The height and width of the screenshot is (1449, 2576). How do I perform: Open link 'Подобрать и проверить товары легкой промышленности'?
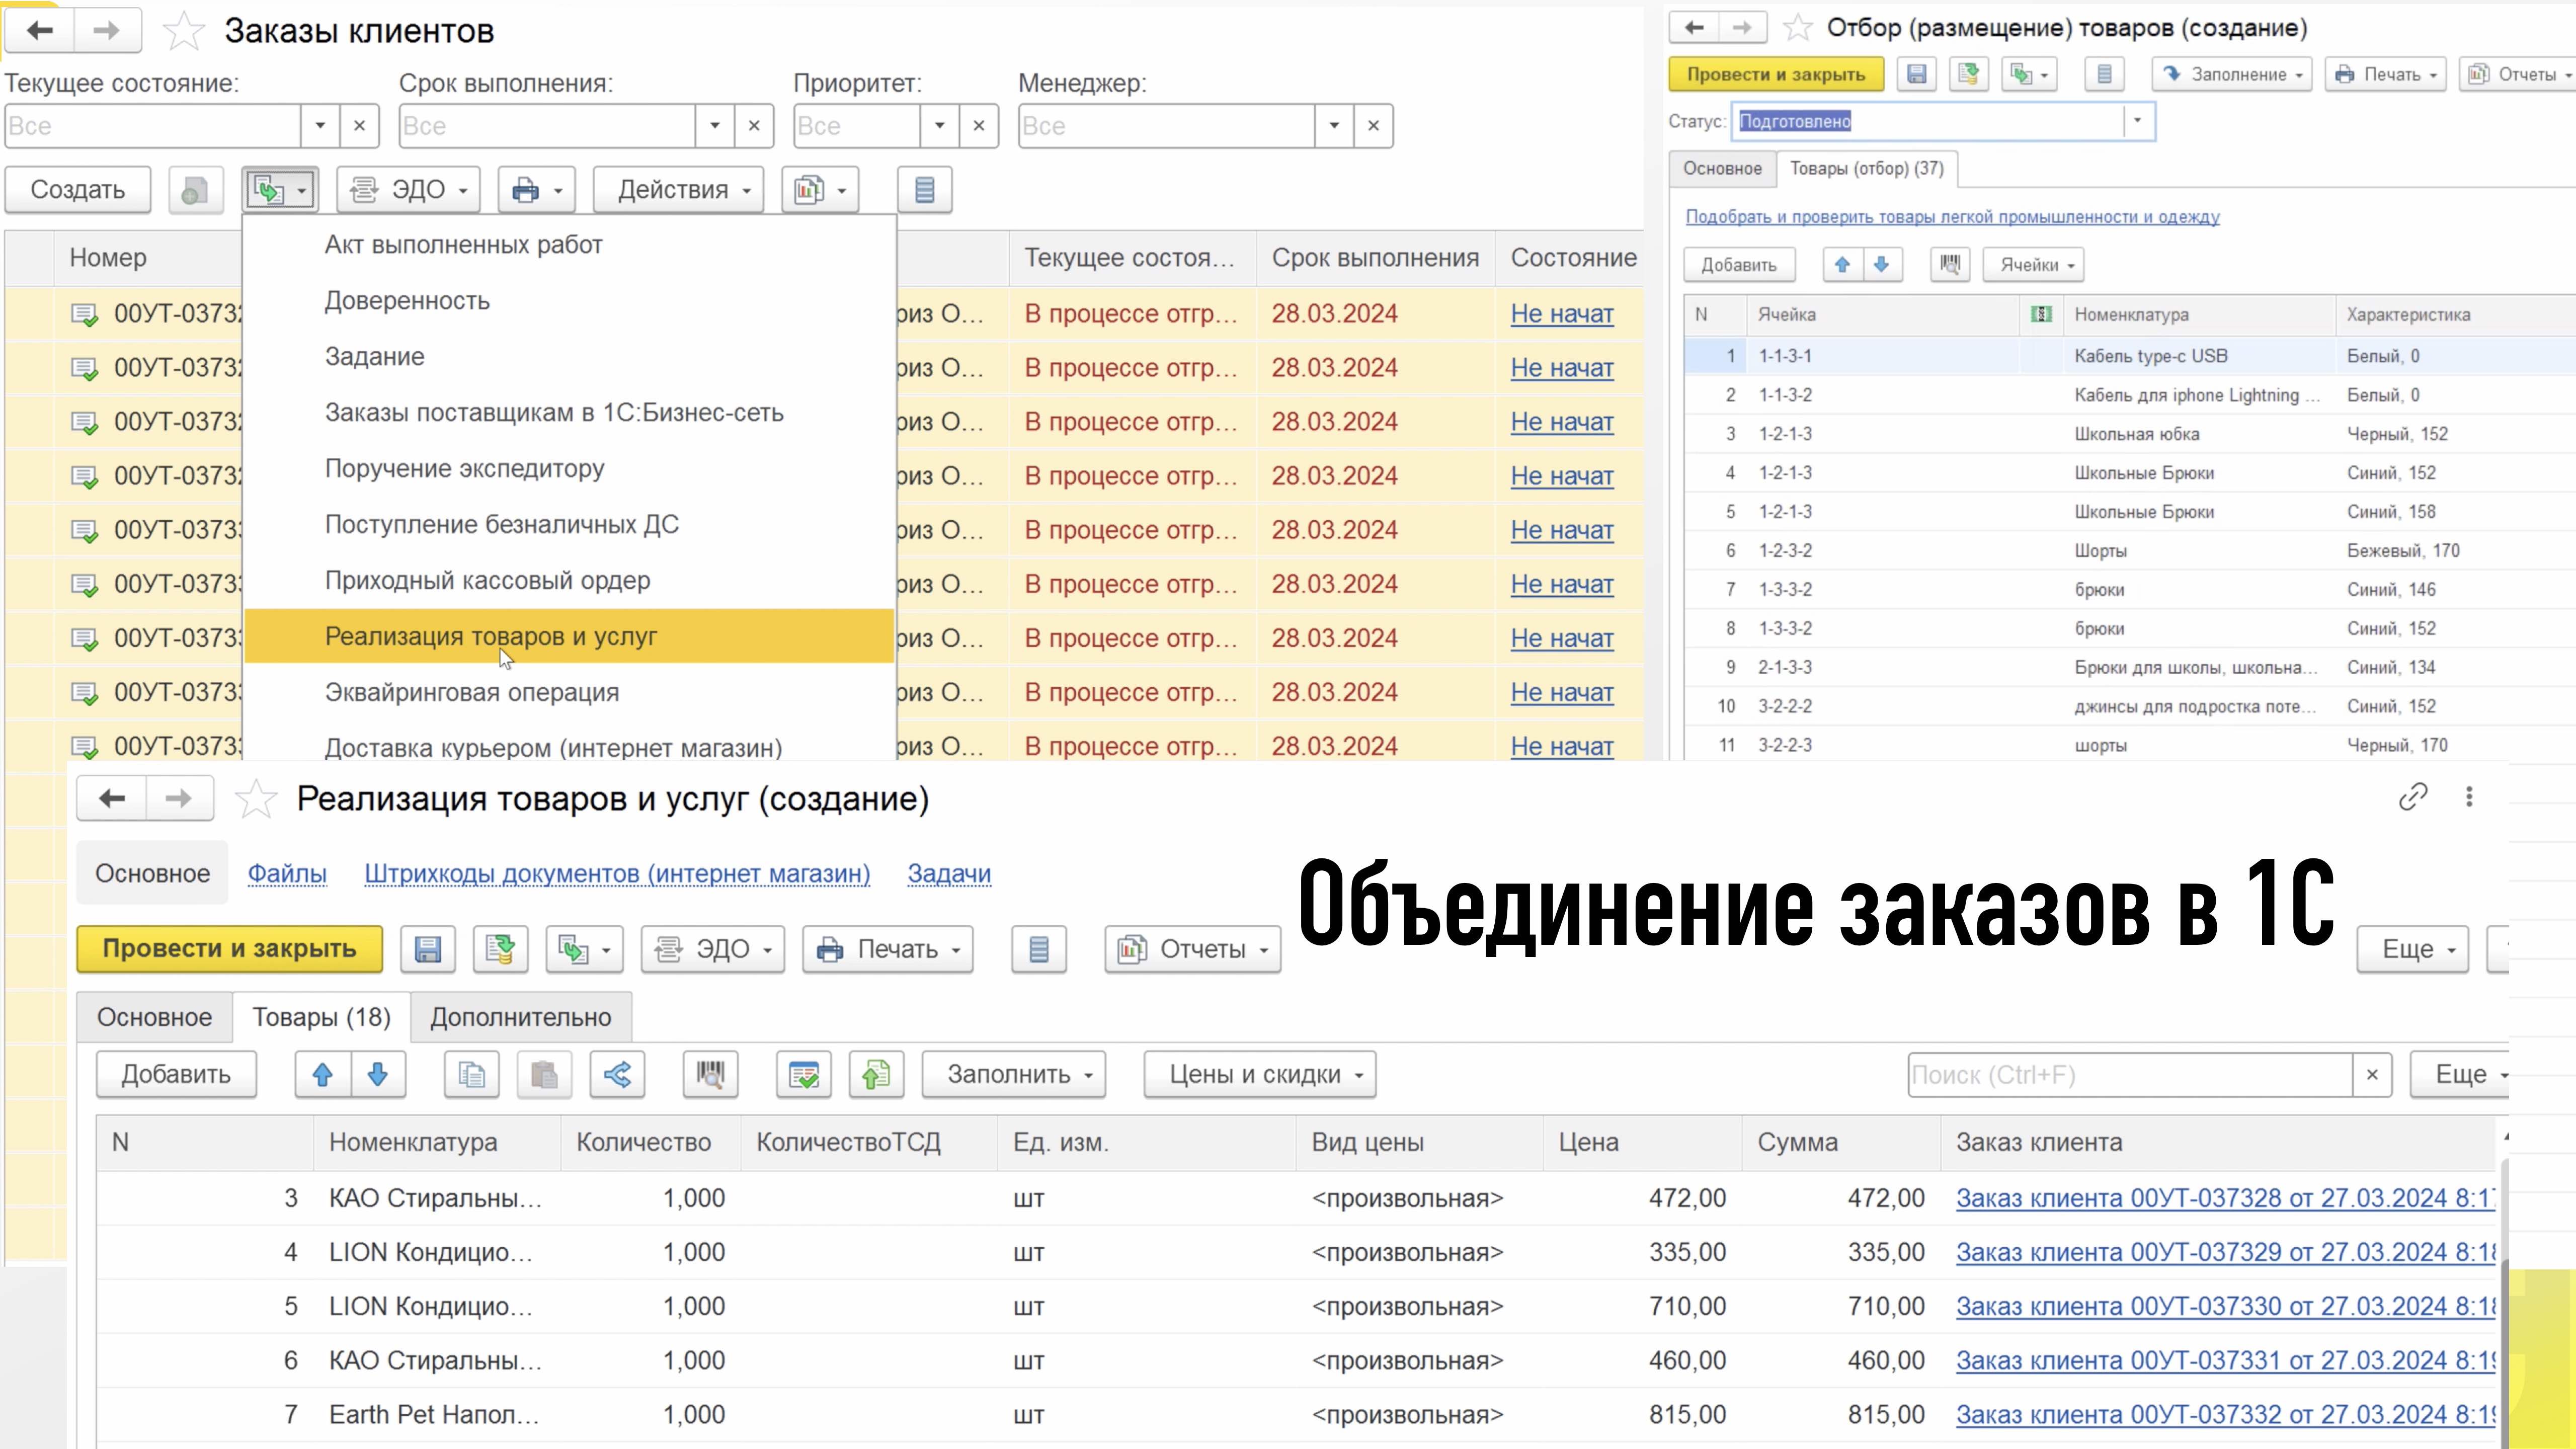[1952, 217]
